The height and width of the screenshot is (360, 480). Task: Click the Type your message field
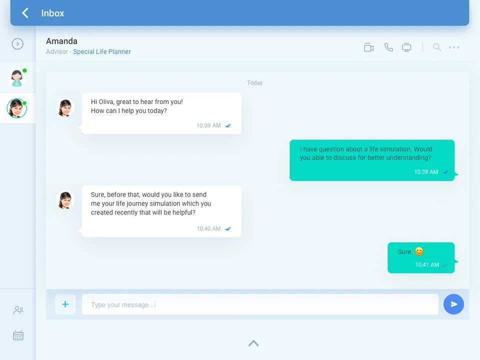click(x=260, y=304)
